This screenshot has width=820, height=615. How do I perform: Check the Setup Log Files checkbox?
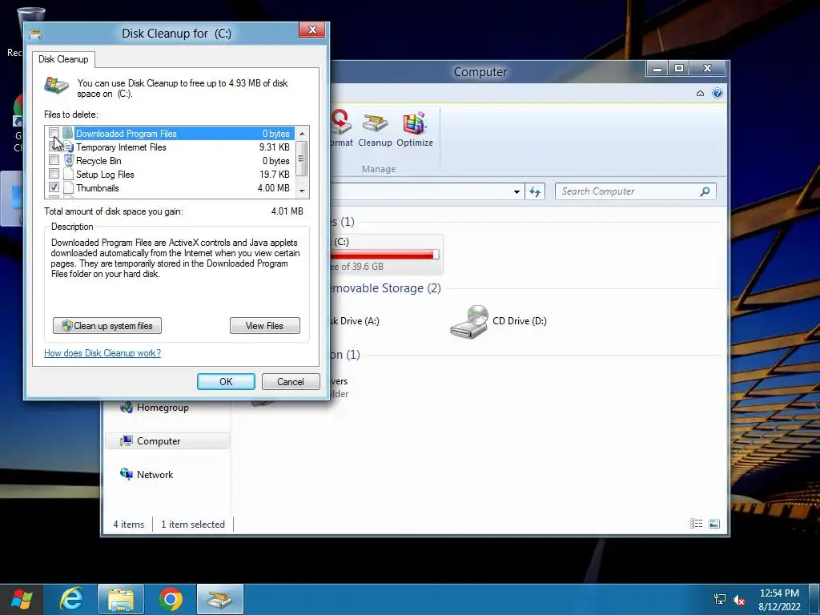(54, 173)
